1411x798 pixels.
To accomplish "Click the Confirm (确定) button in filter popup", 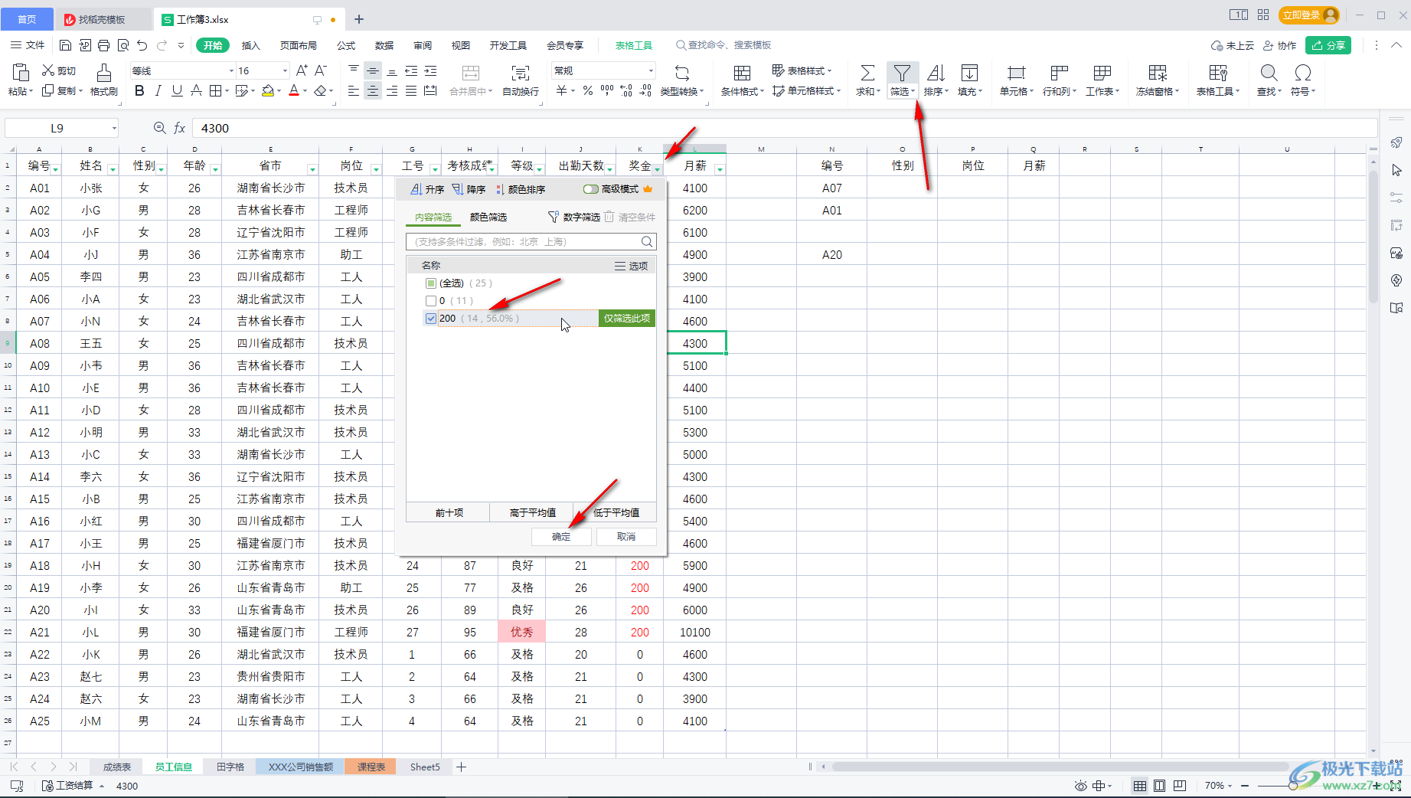I will [x=561, y=537].
